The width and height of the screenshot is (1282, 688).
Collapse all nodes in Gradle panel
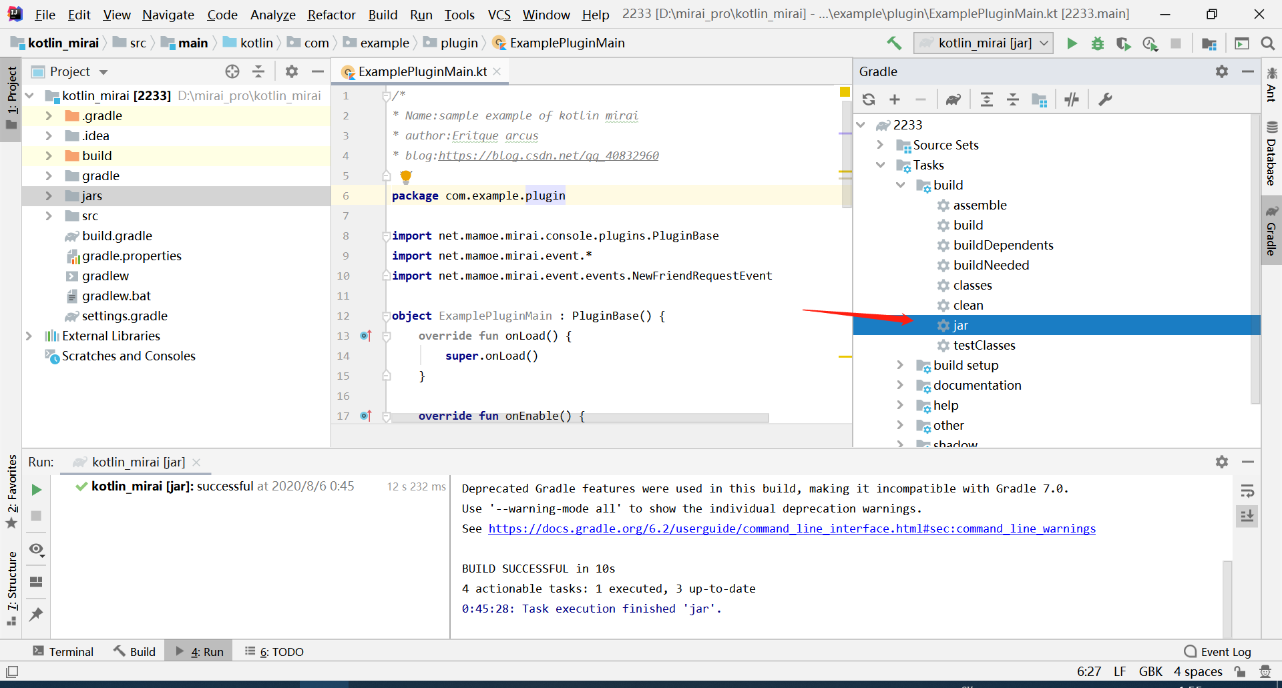pyautogui.click(x=1012, y=99)
